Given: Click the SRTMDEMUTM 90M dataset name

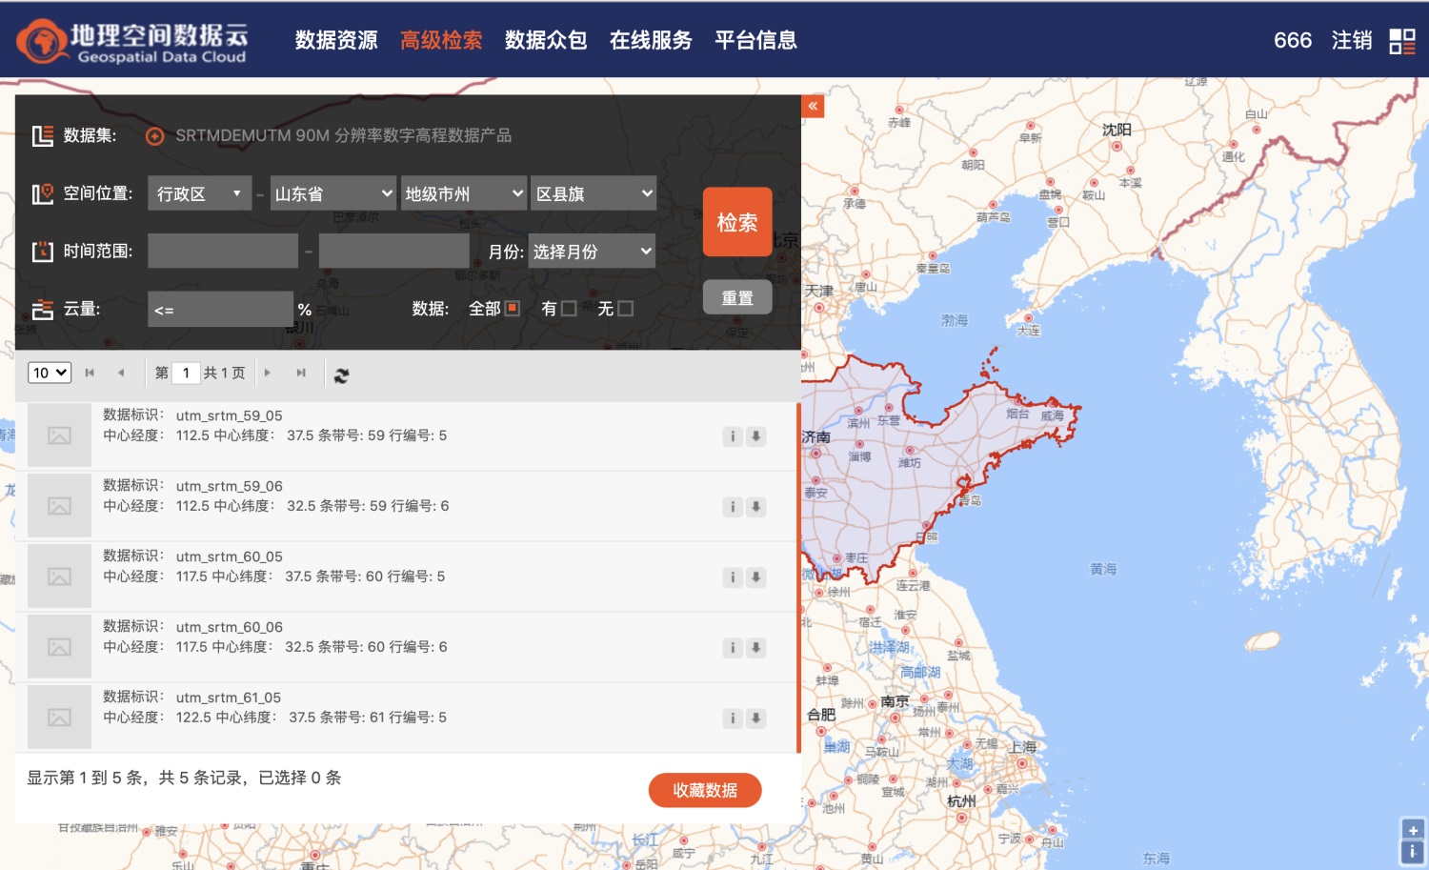Looking at the screenshot, I should 344,135.
